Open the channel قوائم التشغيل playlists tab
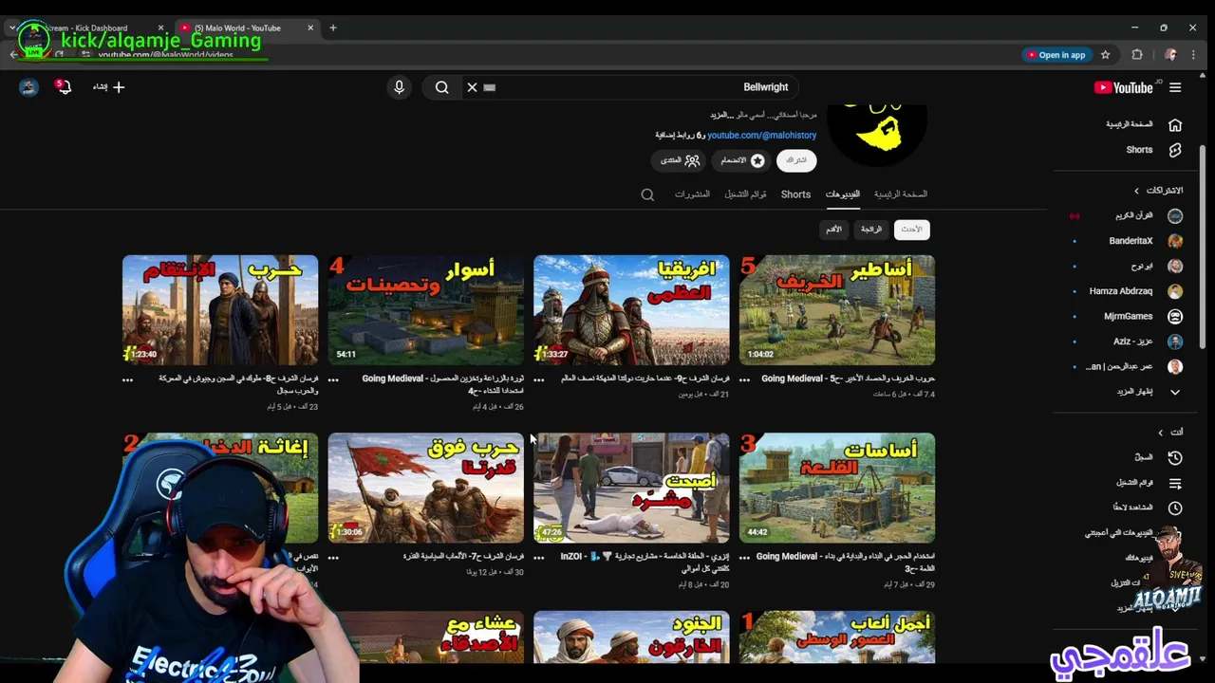This screenshot has width=1215, height=683. click(x=745, y=194)
